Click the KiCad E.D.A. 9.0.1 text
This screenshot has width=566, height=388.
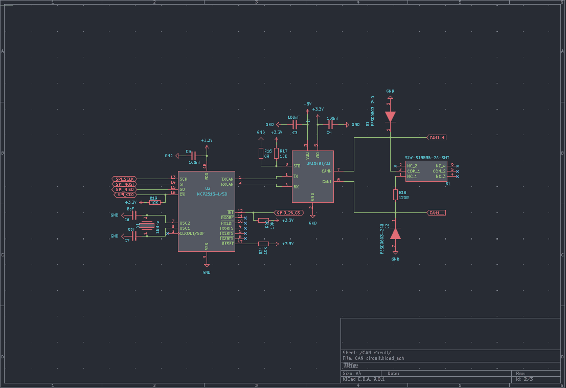(364, 379)
